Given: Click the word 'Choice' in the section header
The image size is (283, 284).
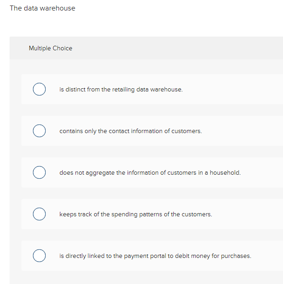Looking at the screenshot, I should (x=63, y=48).
